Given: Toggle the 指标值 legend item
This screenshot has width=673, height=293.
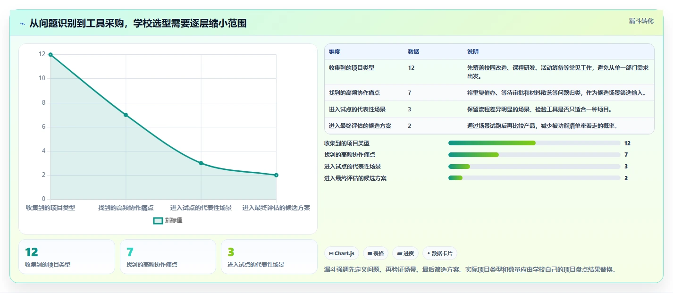Looking at the screenshot, I should [168, 220].
